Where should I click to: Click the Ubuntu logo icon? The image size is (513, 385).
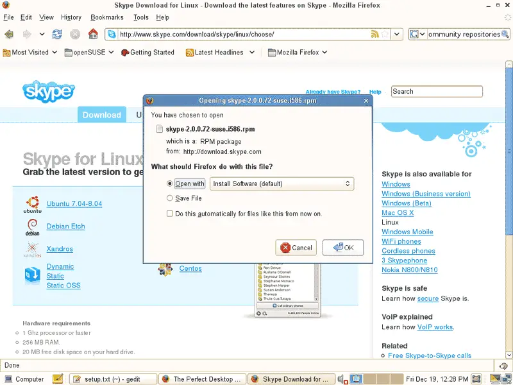(x=33, y=204)
